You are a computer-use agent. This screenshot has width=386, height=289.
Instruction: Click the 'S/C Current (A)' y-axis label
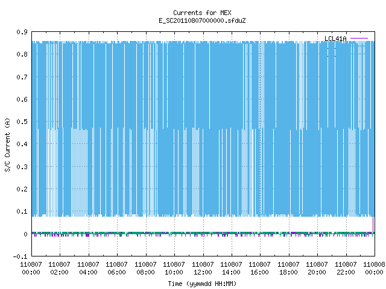pyautogui.click(x=8, y=145)
